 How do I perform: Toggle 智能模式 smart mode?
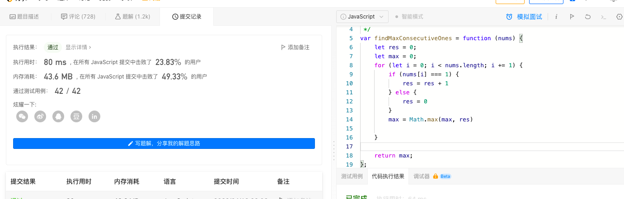[x=409, y=17]
